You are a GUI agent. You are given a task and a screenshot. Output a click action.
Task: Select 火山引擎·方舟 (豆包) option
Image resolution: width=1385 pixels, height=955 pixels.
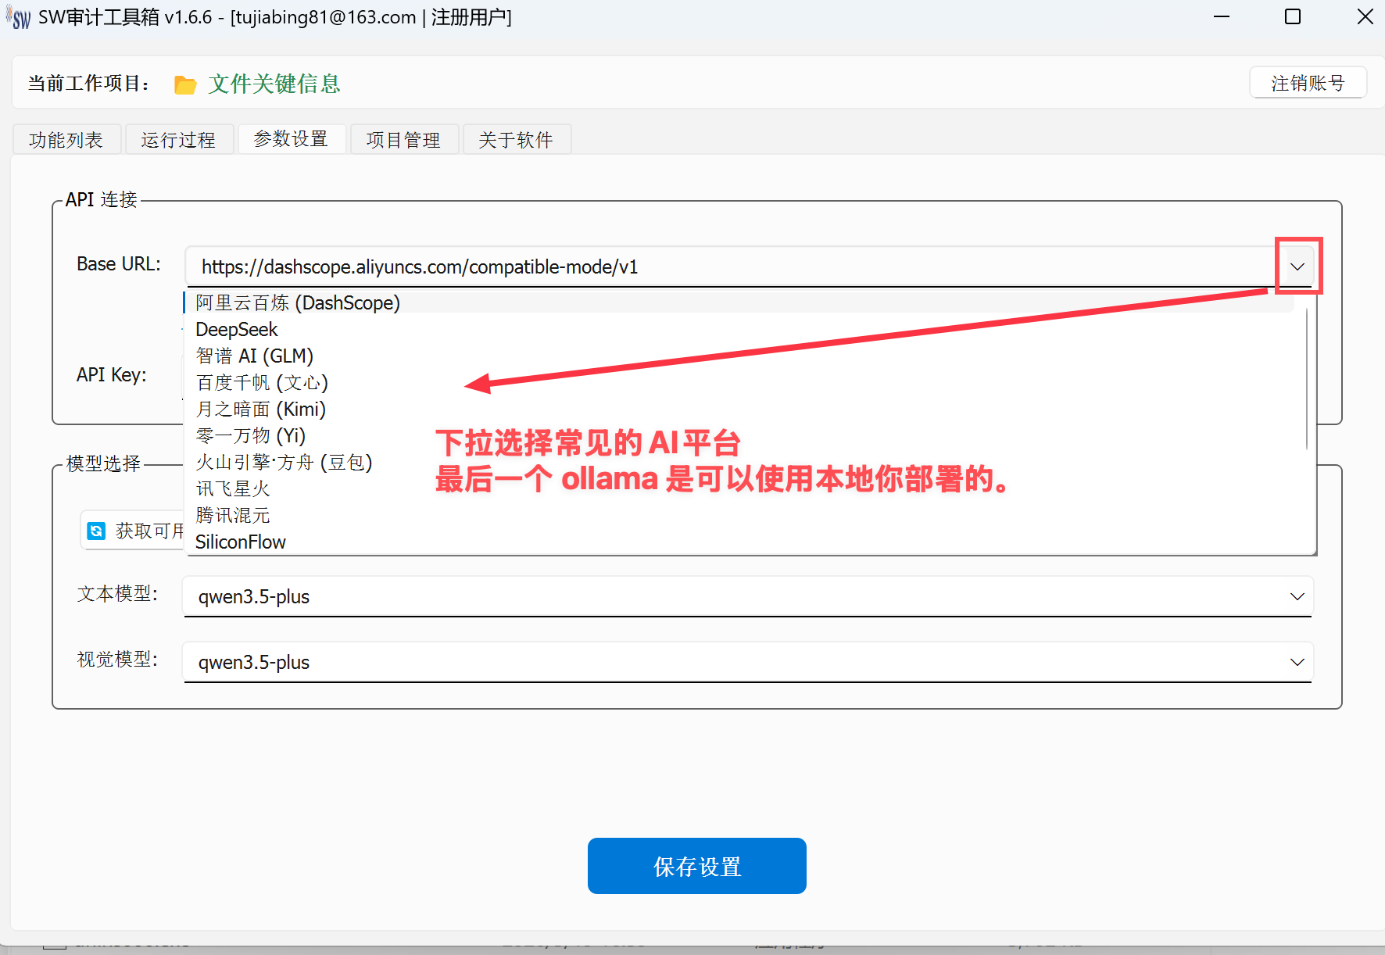pos(284,463)
